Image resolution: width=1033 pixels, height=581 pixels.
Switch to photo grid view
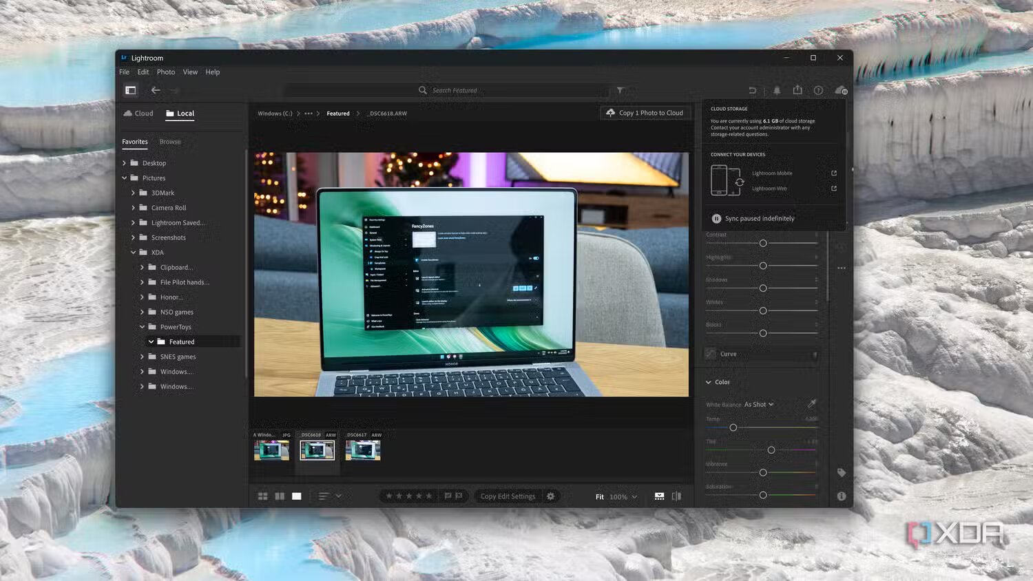[262, 496]
